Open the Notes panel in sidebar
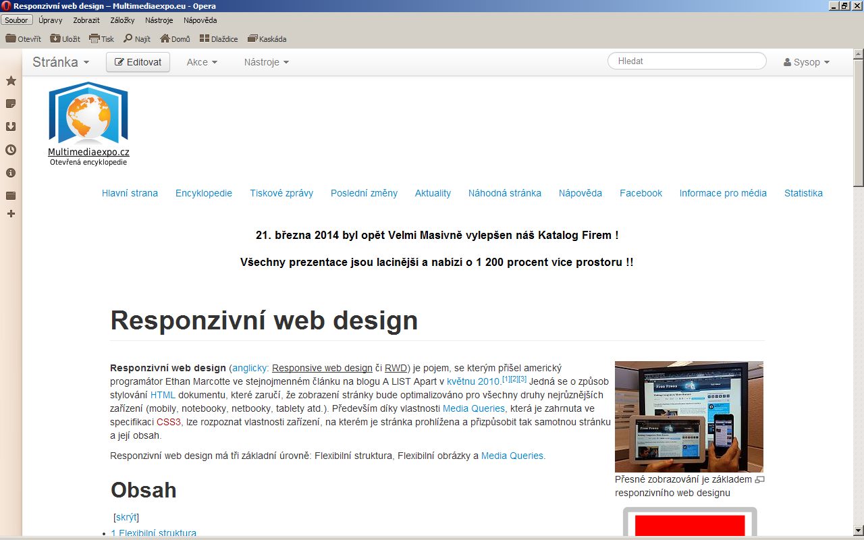Viewport: 864px width, 540px height. 11,104
